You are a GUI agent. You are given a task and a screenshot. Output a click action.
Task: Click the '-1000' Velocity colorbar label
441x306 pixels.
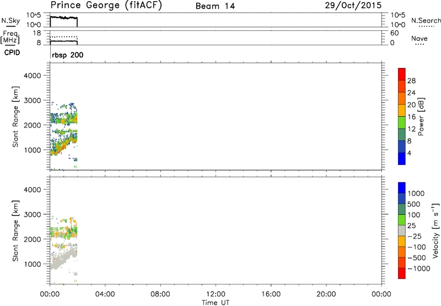419,268
